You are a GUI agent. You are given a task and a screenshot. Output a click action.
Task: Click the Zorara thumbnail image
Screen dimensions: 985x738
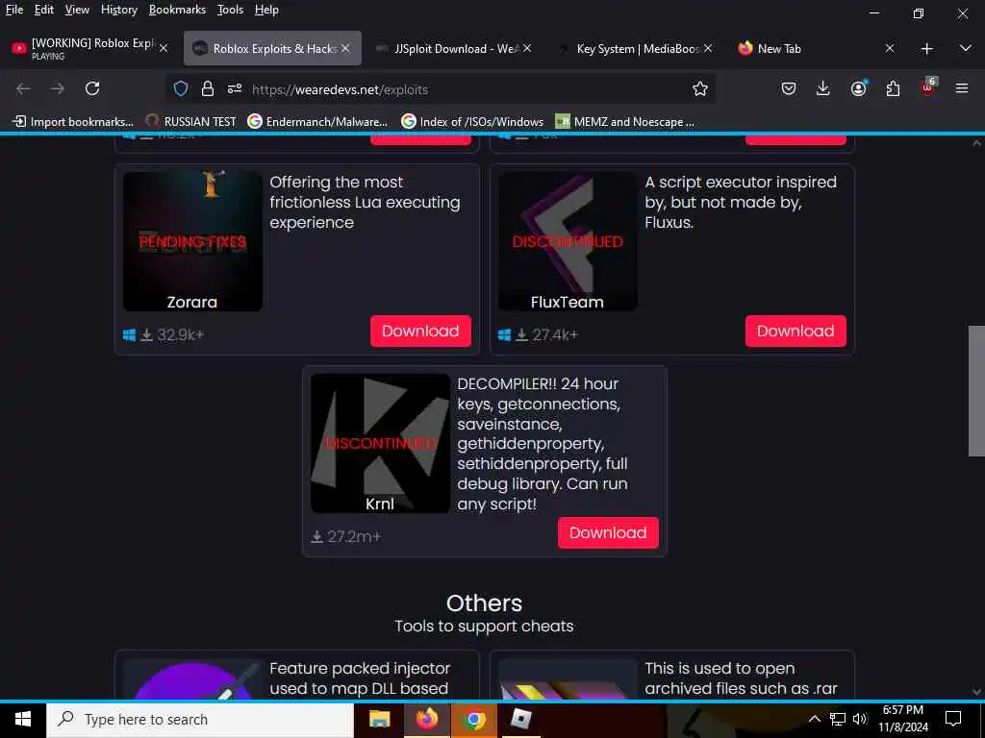pyautogui.click(x=192, y=241)
